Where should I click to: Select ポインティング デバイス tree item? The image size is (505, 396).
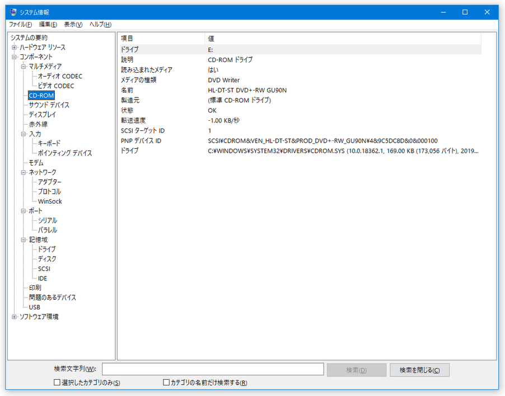point(65,153)
